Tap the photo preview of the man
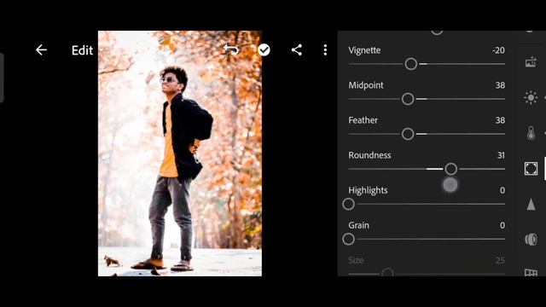Viewport: 546px width, 307px height. (x=180, y=153)
